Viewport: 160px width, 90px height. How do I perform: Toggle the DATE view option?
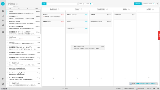(x=89, y=4)
